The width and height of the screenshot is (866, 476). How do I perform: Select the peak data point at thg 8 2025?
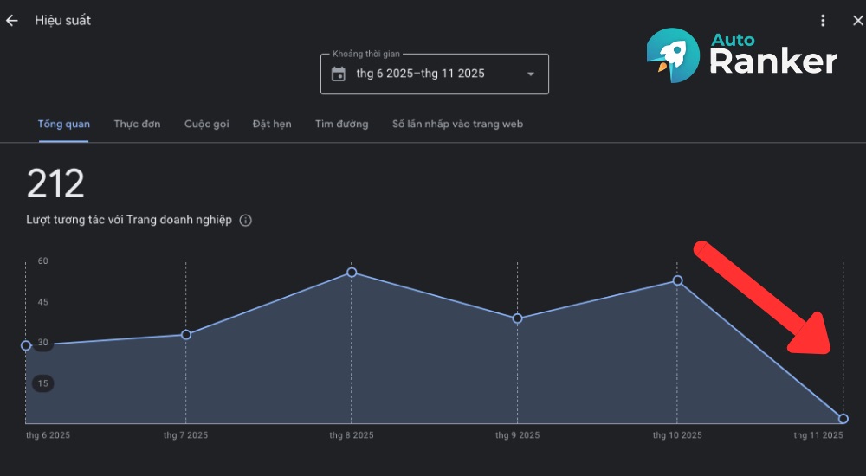point(352,273)
